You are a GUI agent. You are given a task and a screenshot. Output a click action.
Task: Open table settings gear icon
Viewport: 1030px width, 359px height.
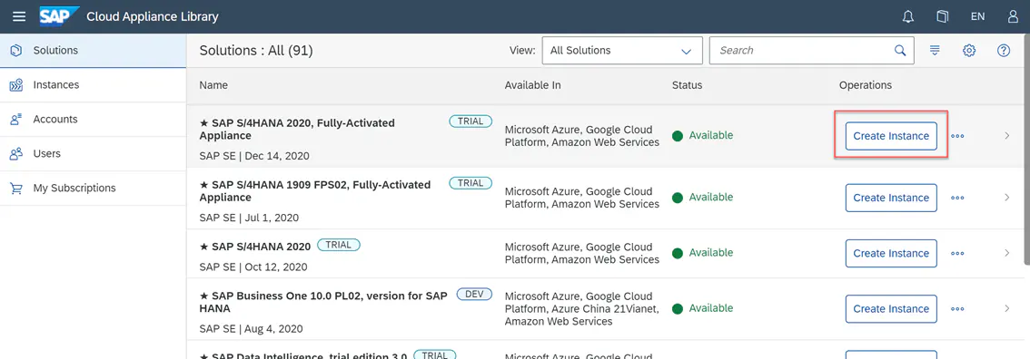(x=969, y=51)
